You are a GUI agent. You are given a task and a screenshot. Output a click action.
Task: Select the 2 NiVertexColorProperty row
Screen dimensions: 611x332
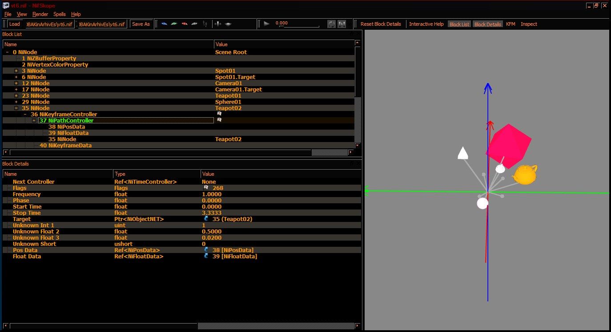[178, 64]
